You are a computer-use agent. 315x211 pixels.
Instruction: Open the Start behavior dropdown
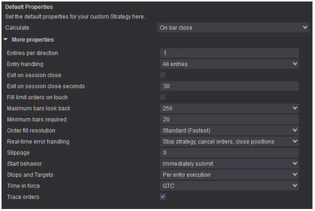230,164
